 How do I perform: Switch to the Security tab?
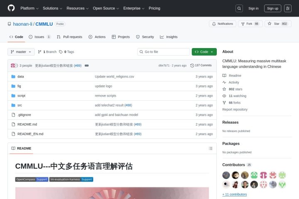(145, 37)
